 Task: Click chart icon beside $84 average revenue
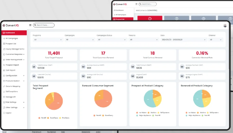[83, 67]
